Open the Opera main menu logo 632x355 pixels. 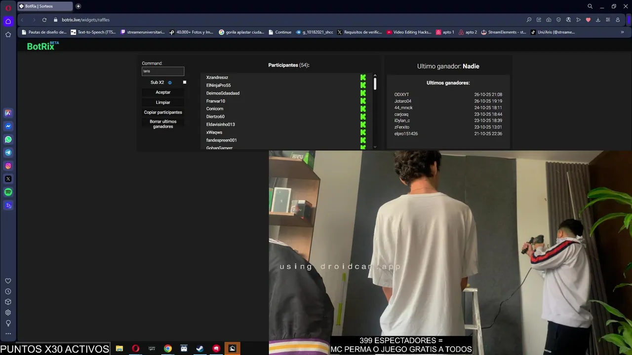pyautogui.click(x=8, y=8)
